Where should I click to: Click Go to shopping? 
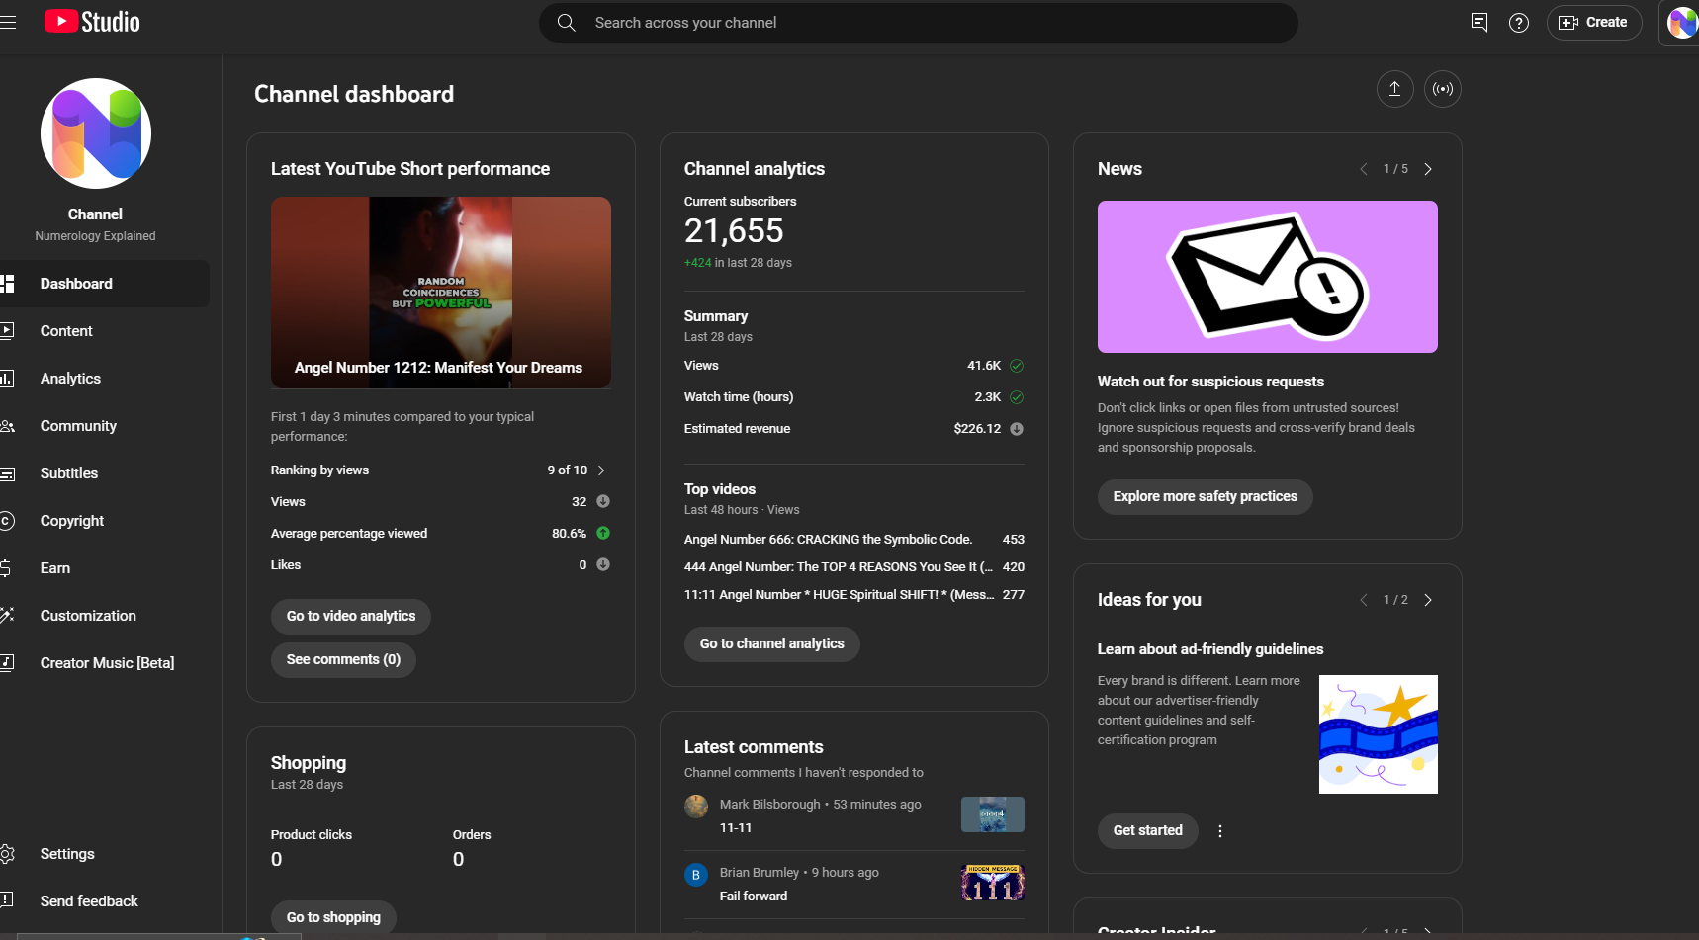(333, 917)
